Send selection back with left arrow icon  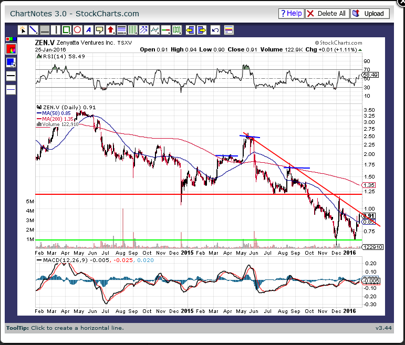click(x=190, y=30)
